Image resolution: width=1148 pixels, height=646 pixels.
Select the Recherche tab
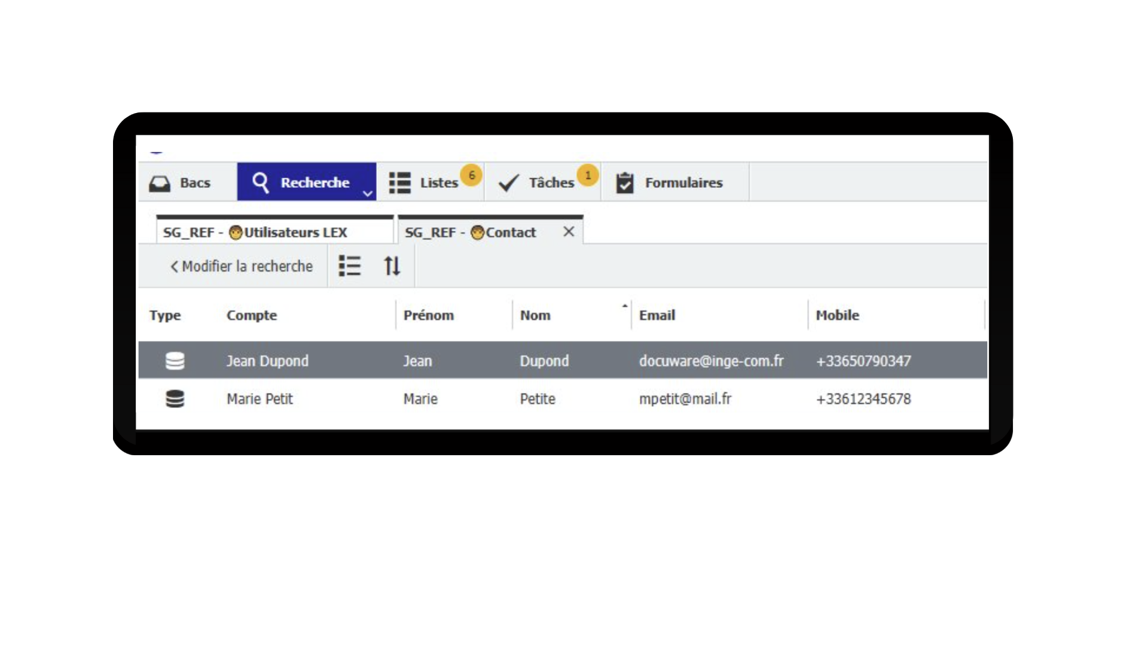tap(306, 182)
